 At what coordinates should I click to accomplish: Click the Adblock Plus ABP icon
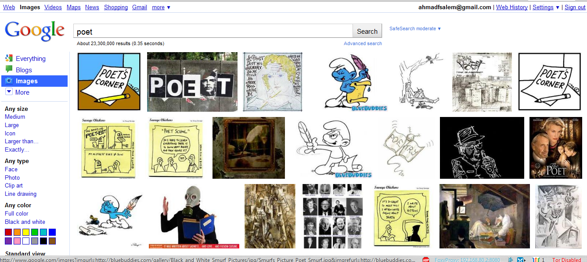(426, 260)
